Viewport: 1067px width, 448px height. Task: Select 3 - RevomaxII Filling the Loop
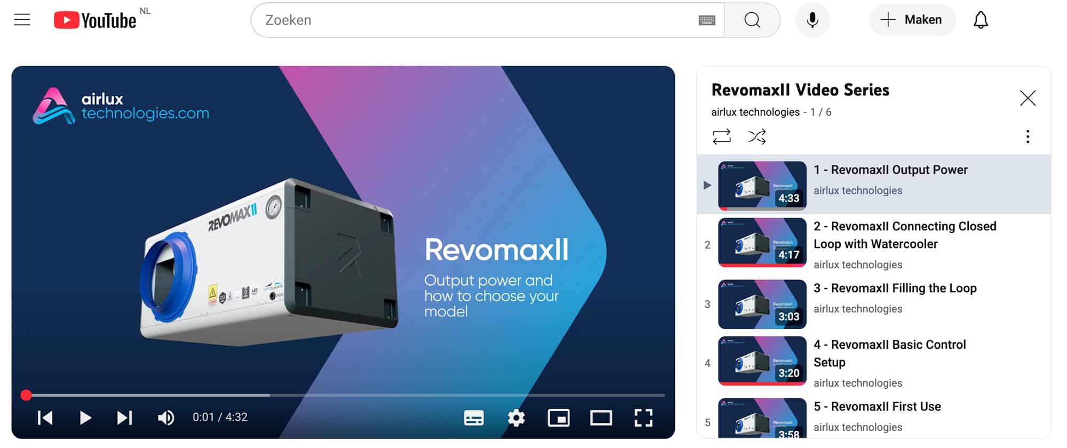pos(895,289)
